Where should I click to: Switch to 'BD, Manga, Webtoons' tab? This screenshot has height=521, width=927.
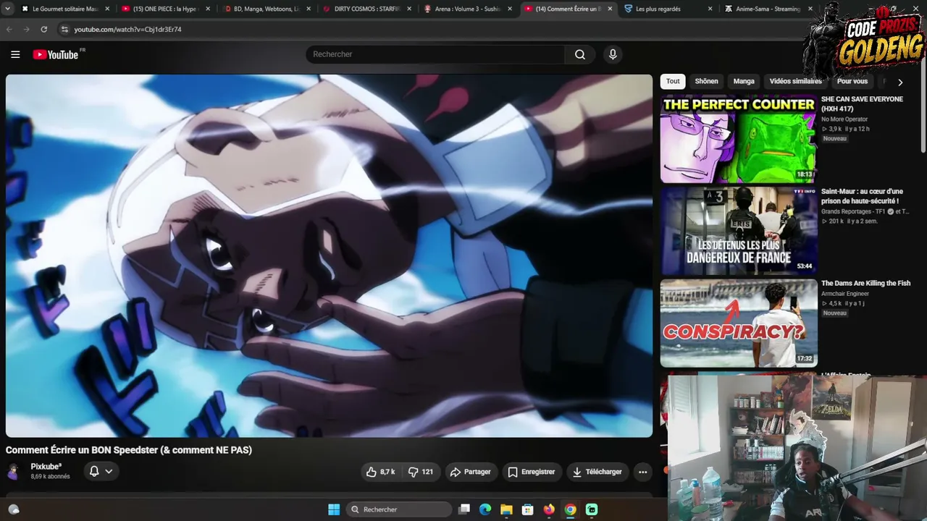point(266,9)
